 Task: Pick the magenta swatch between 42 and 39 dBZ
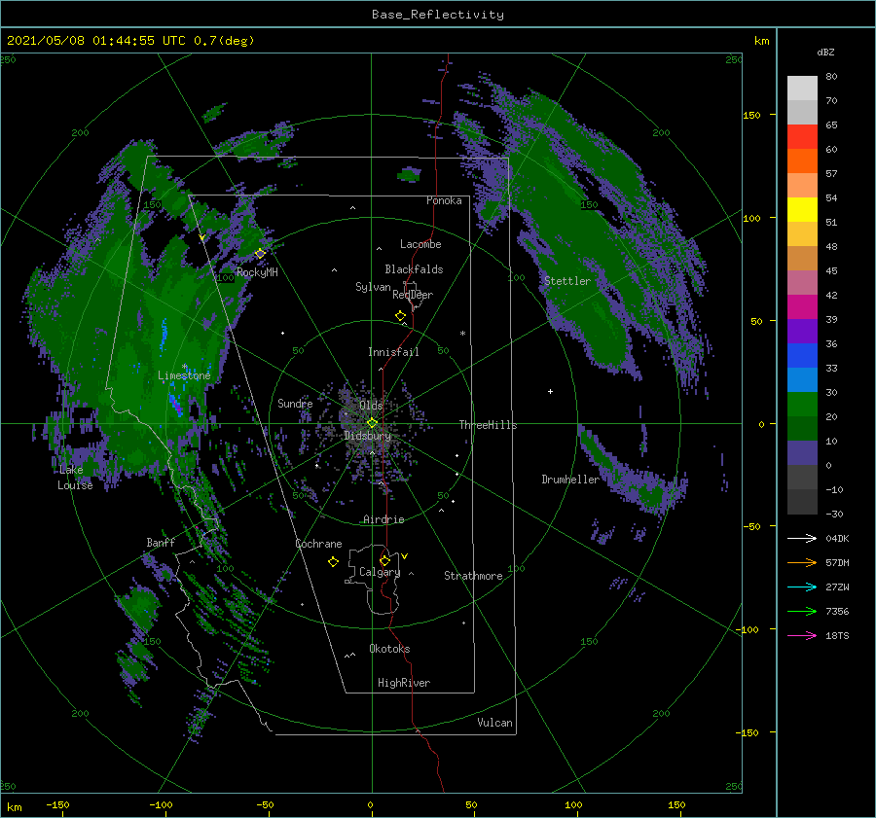(x=802, y=307)
